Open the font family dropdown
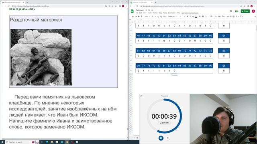This screenshot has width=257, height=144. tap(173, 16)
